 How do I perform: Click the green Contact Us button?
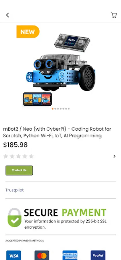tap(19, 170)
